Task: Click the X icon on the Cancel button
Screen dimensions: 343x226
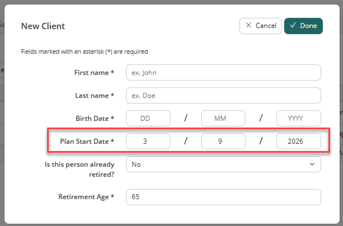Action: point(248,25)
